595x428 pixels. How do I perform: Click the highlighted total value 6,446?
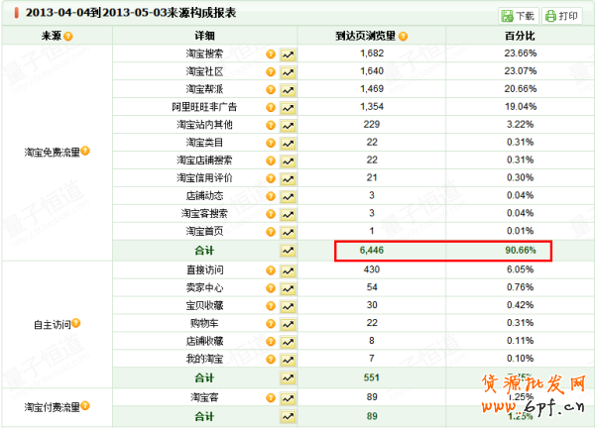pyautogui.click(x=373, y=251)
